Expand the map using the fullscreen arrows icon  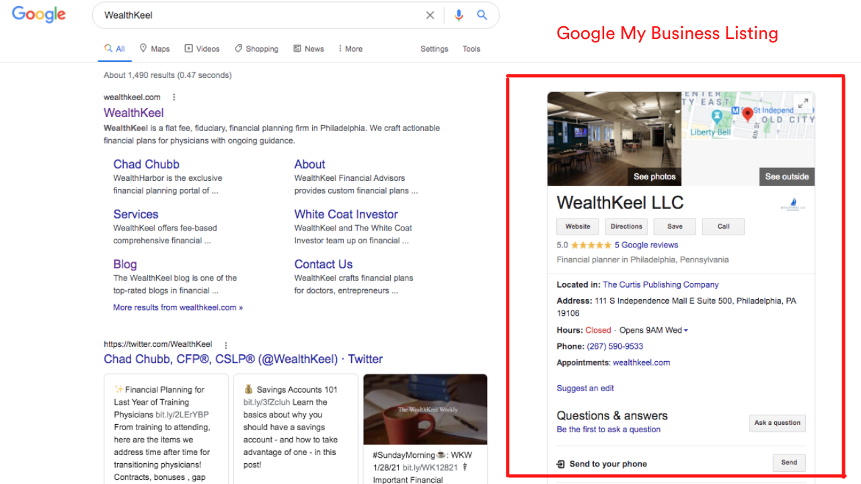[803, 103]
